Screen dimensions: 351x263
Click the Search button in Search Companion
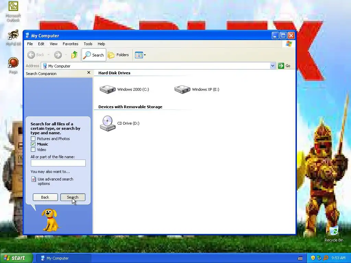(x=73, y=197)
